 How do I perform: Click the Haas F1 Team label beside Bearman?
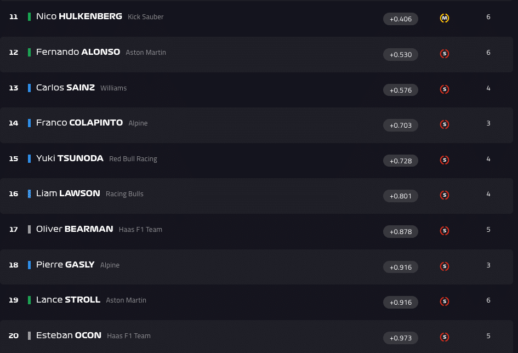140,230
